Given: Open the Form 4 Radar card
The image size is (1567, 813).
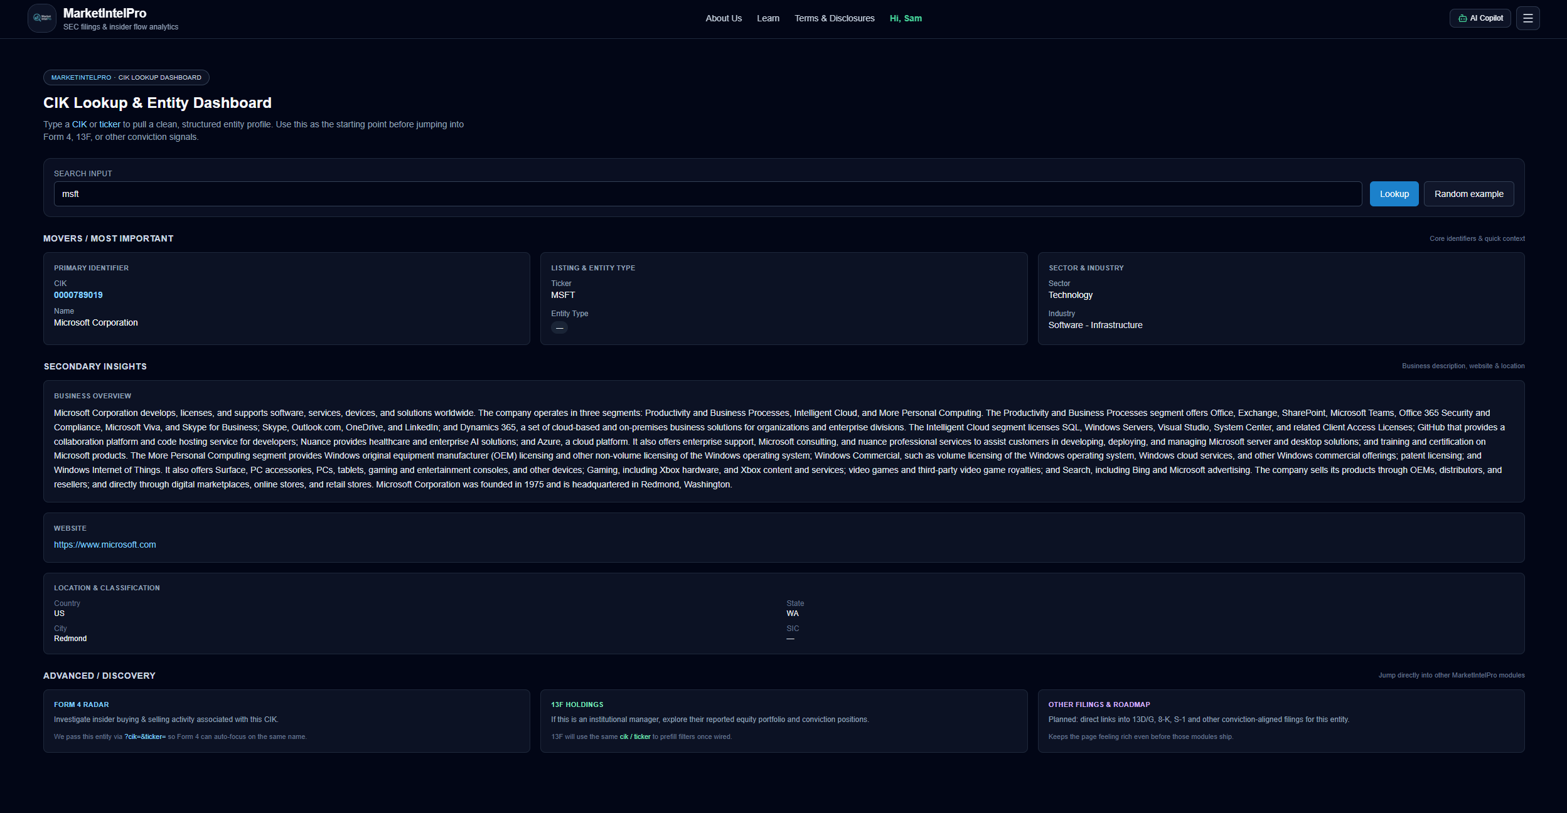Looking at the screenshot, I should 286,720.
